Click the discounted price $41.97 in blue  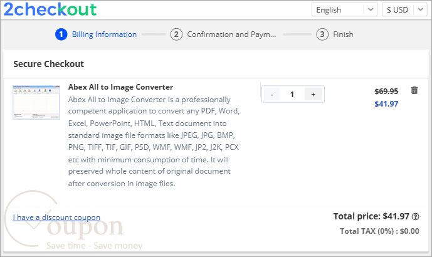[x=386, y=104]
